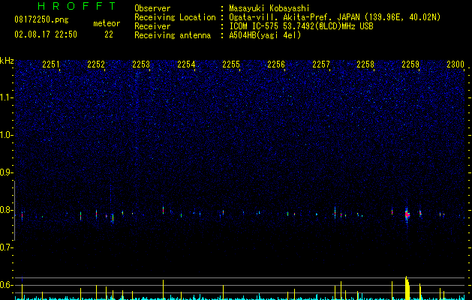Click the Receiving antenna label
472x300 pixels.
(x=173, y=35)
